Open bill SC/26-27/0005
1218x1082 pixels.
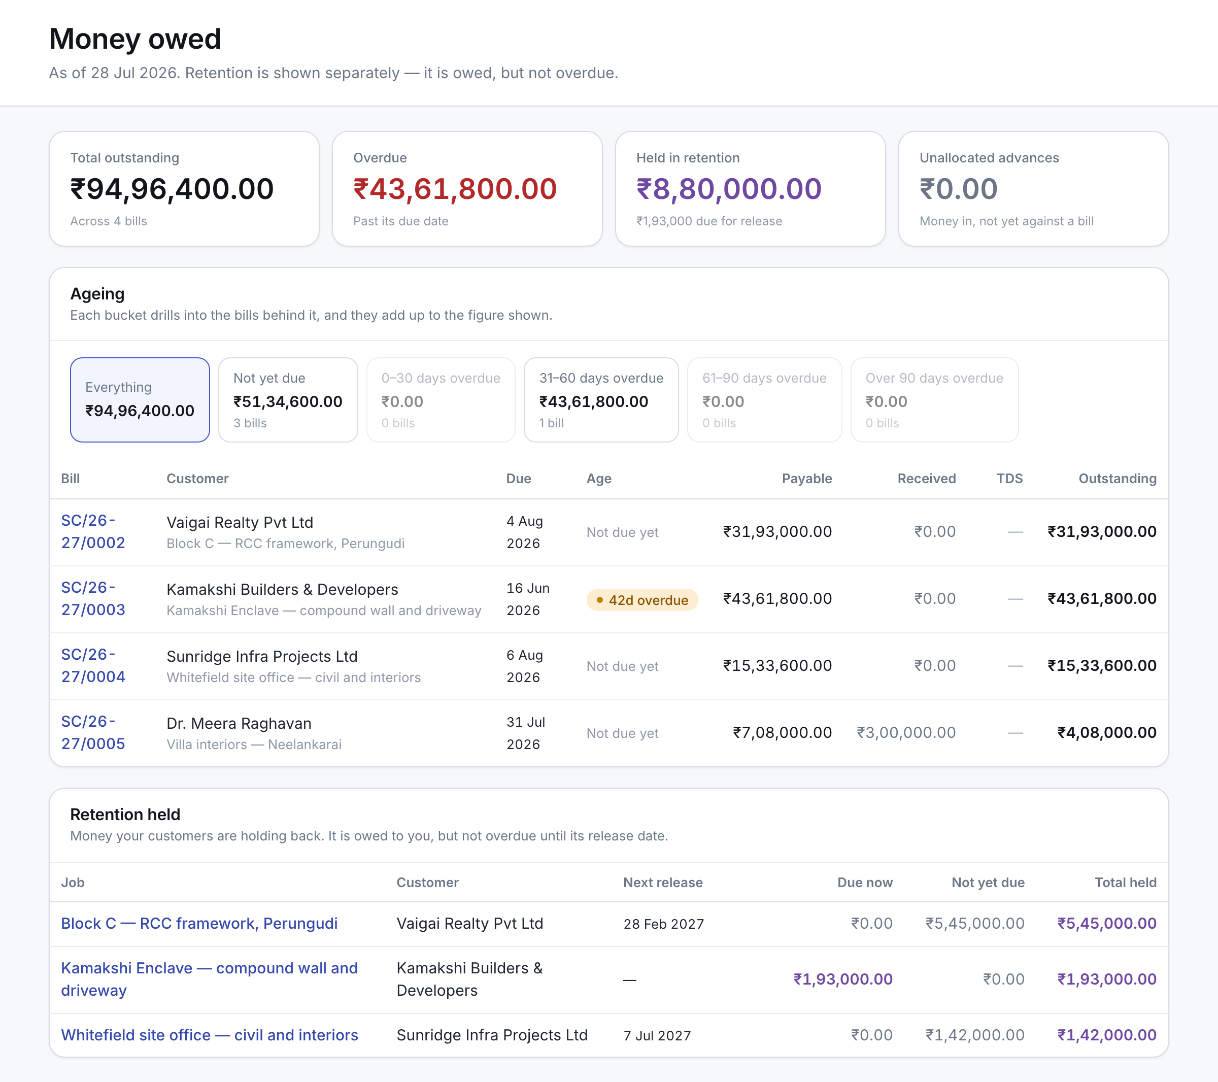pos(93,732)
